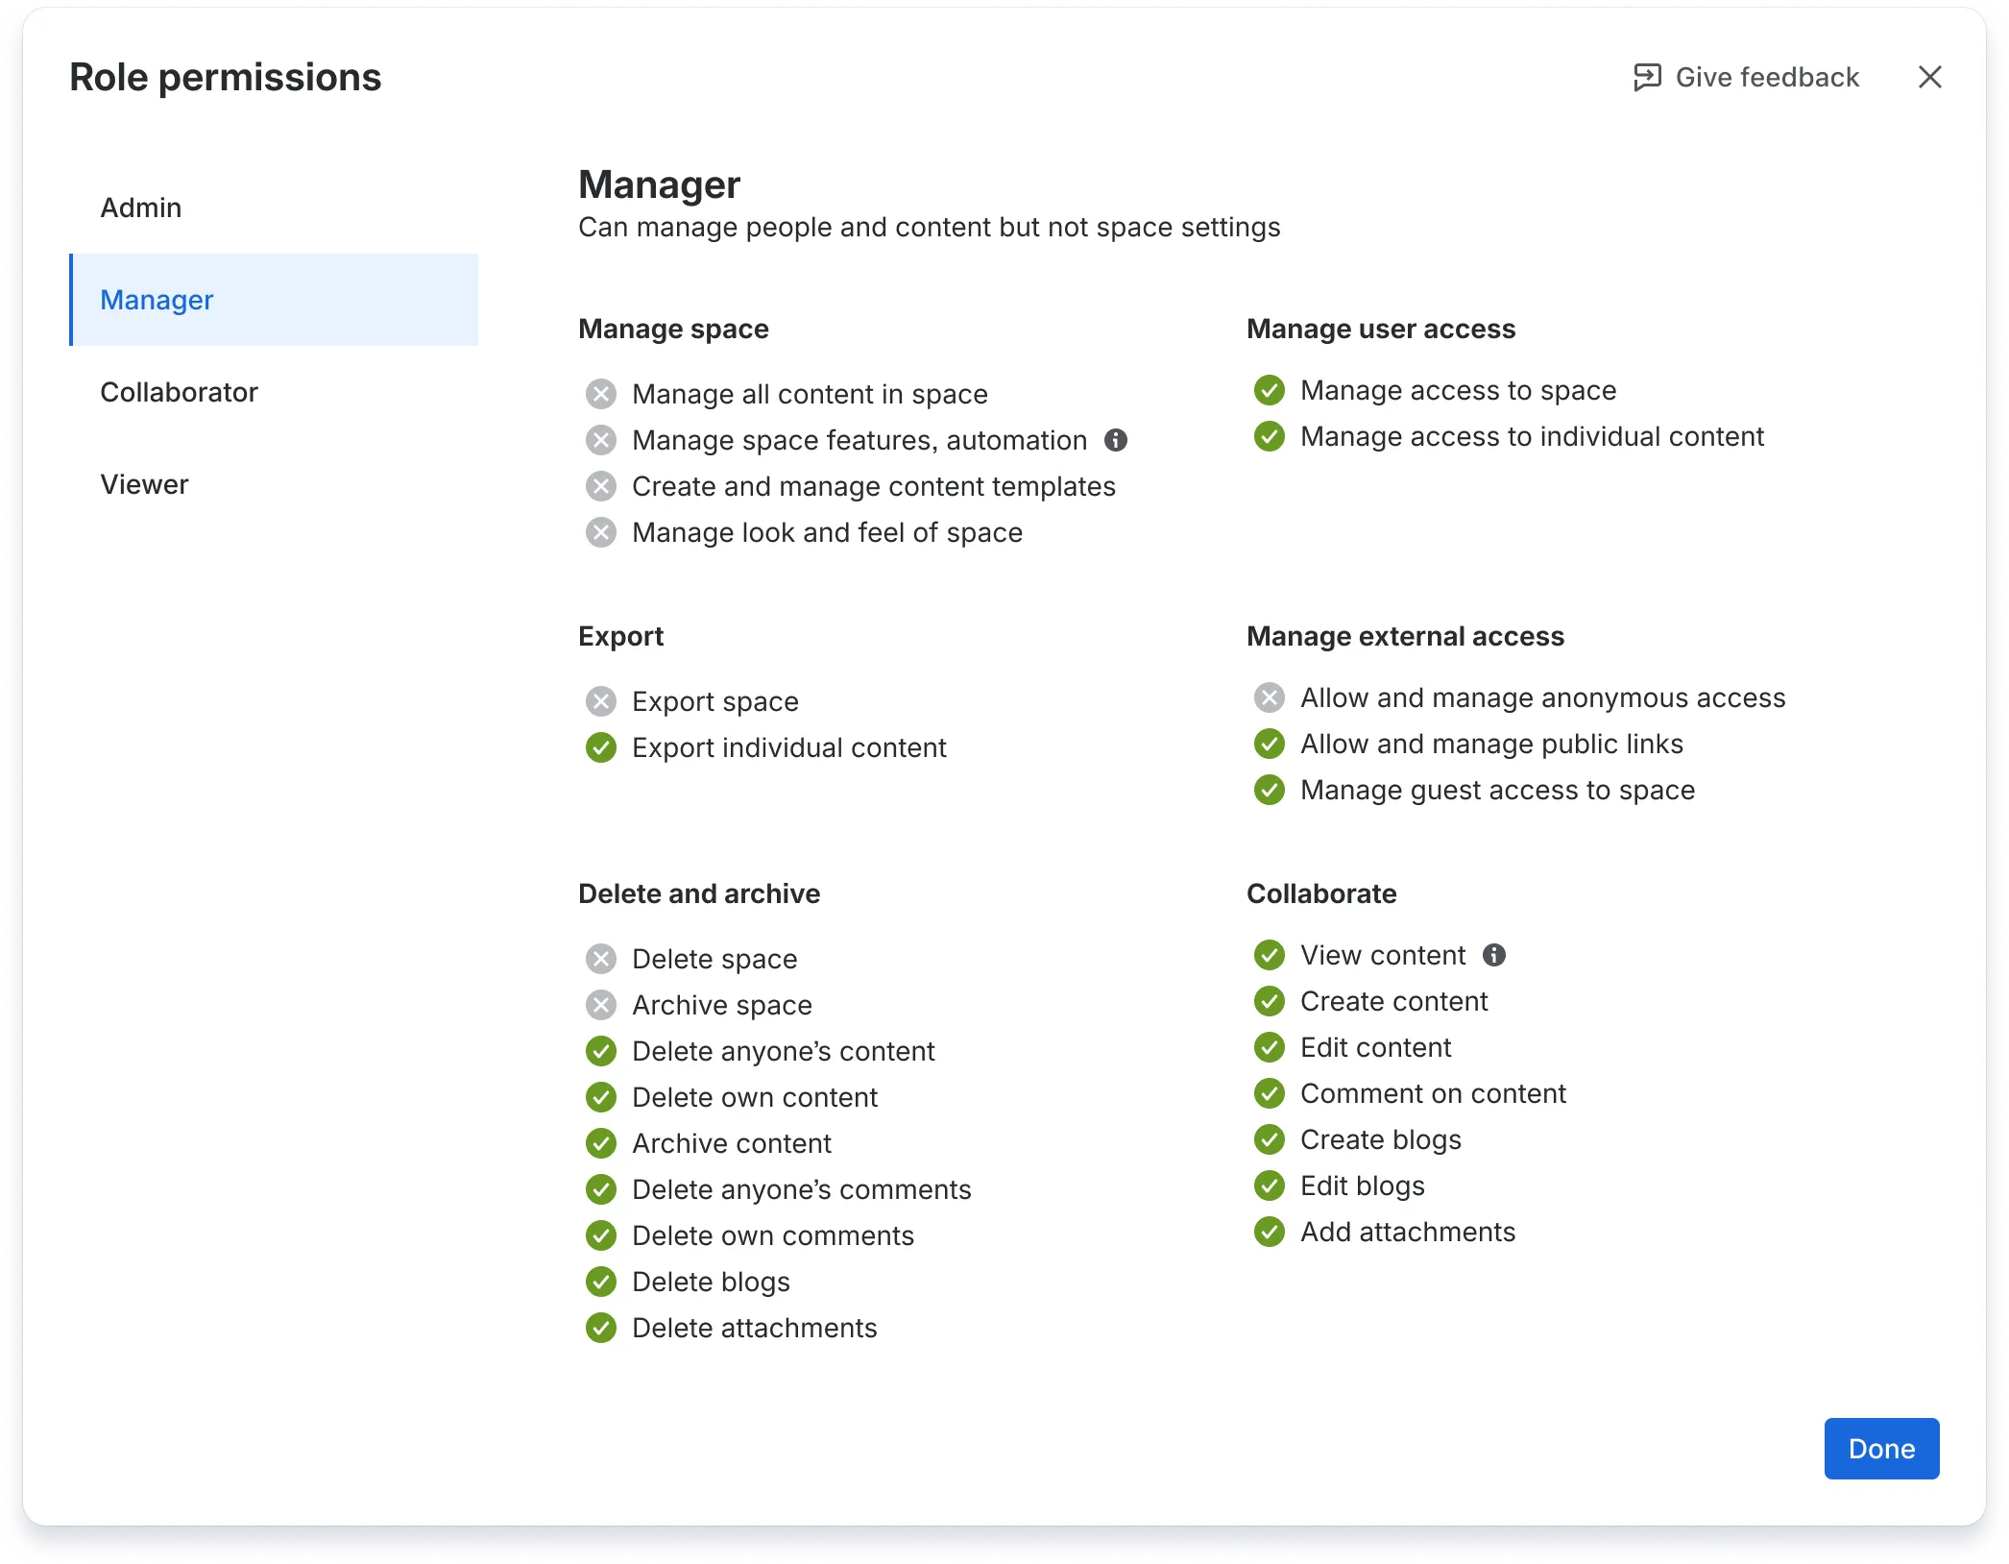Click the 'Manage user access' heading
This screenshot has width=2009, height=1564.
pos(1381,329)
